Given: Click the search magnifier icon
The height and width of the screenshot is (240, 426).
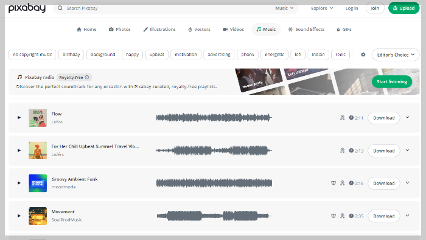Looking at the screenshot, I should tap(60, 8).
